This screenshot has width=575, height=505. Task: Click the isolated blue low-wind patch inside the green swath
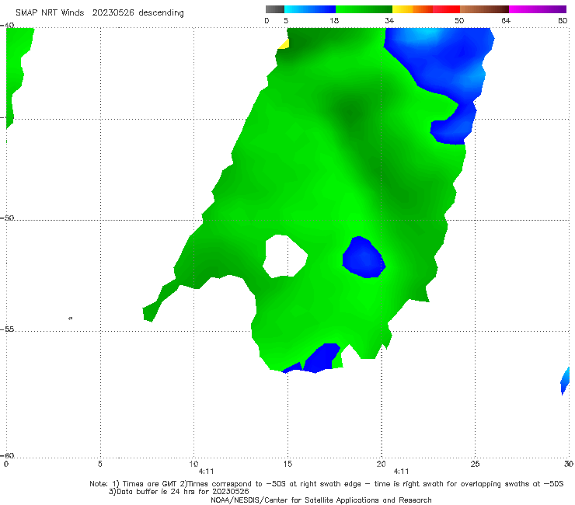pyautogui.click(x=364, y=257)
